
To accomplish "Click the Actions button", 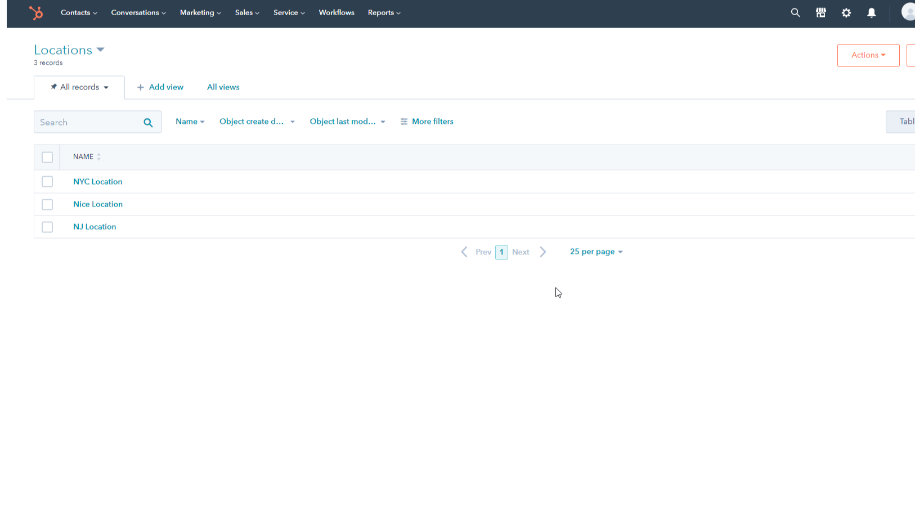I will click(x=868, y=55).
